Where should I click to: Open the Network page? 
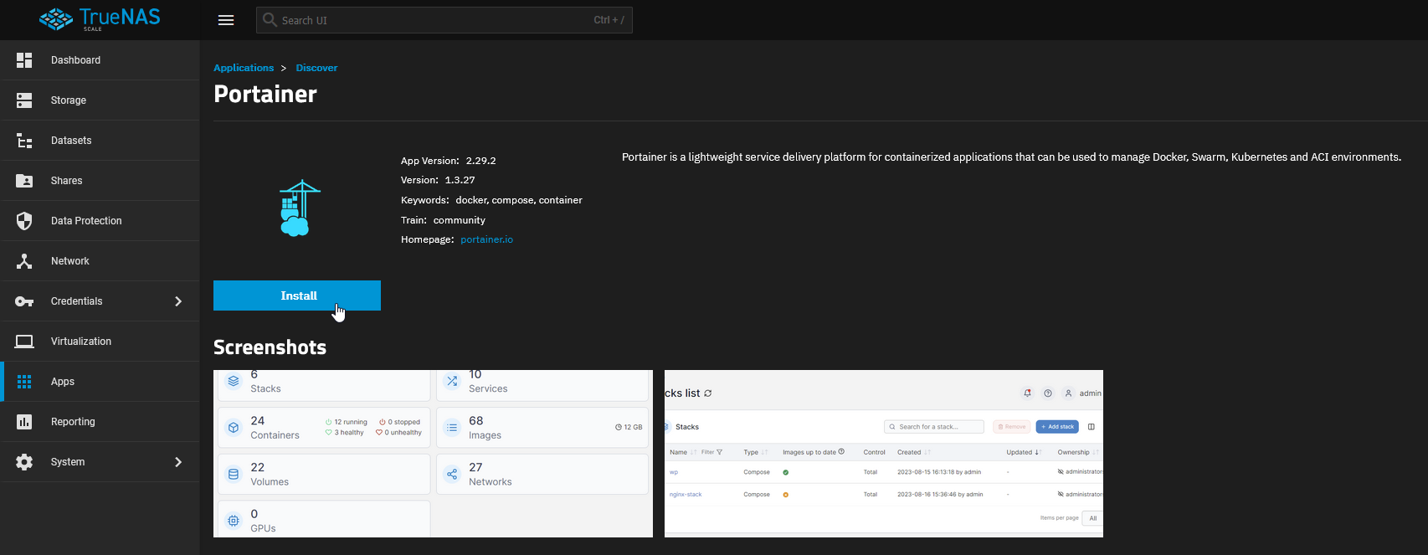click(x=100, y=261)
